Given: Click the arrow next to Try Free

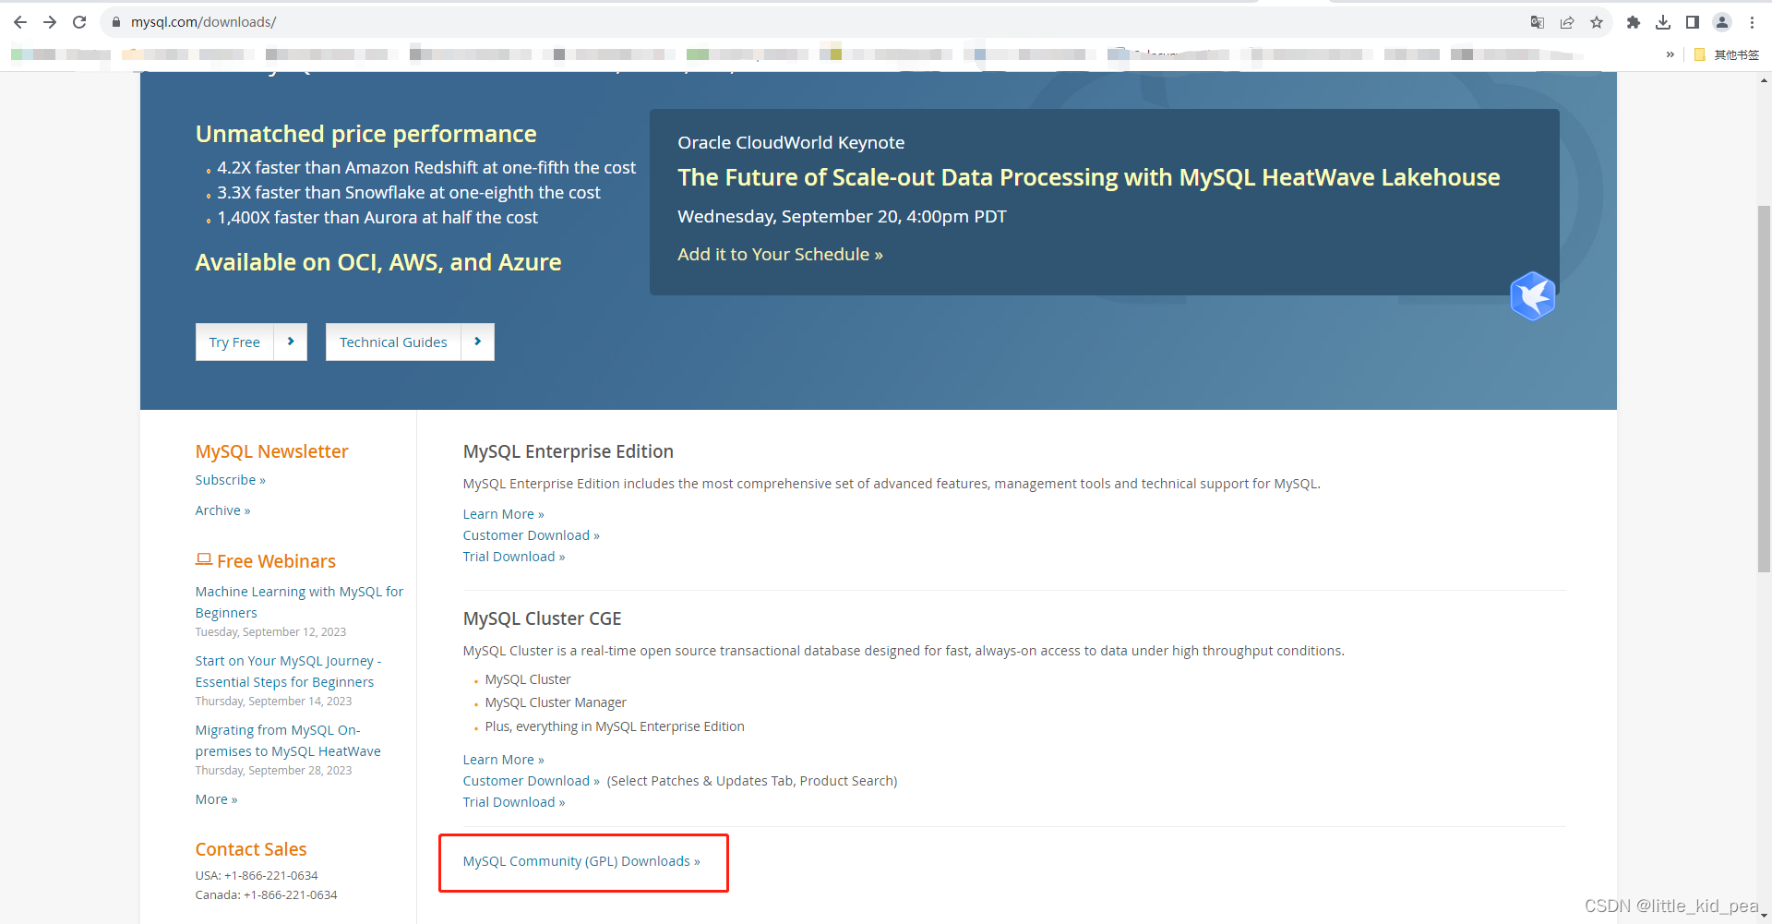Looking at the screenshot, I should pos(291,342).
